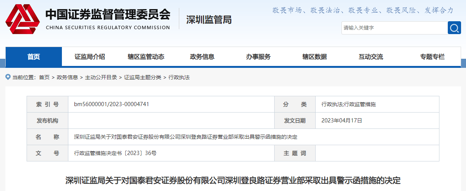Screen dimensions: 466x191
Task: Select 辖区监管动态 in navigation bar
Action: [146, 57]
